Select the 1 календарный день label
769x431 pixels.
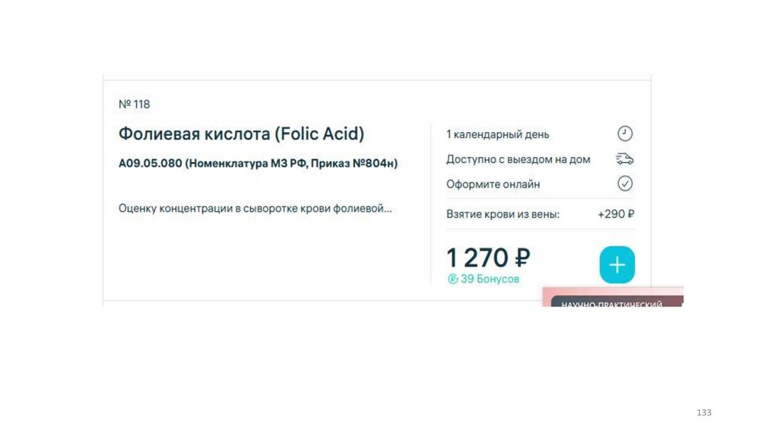[x=498, y=135]
